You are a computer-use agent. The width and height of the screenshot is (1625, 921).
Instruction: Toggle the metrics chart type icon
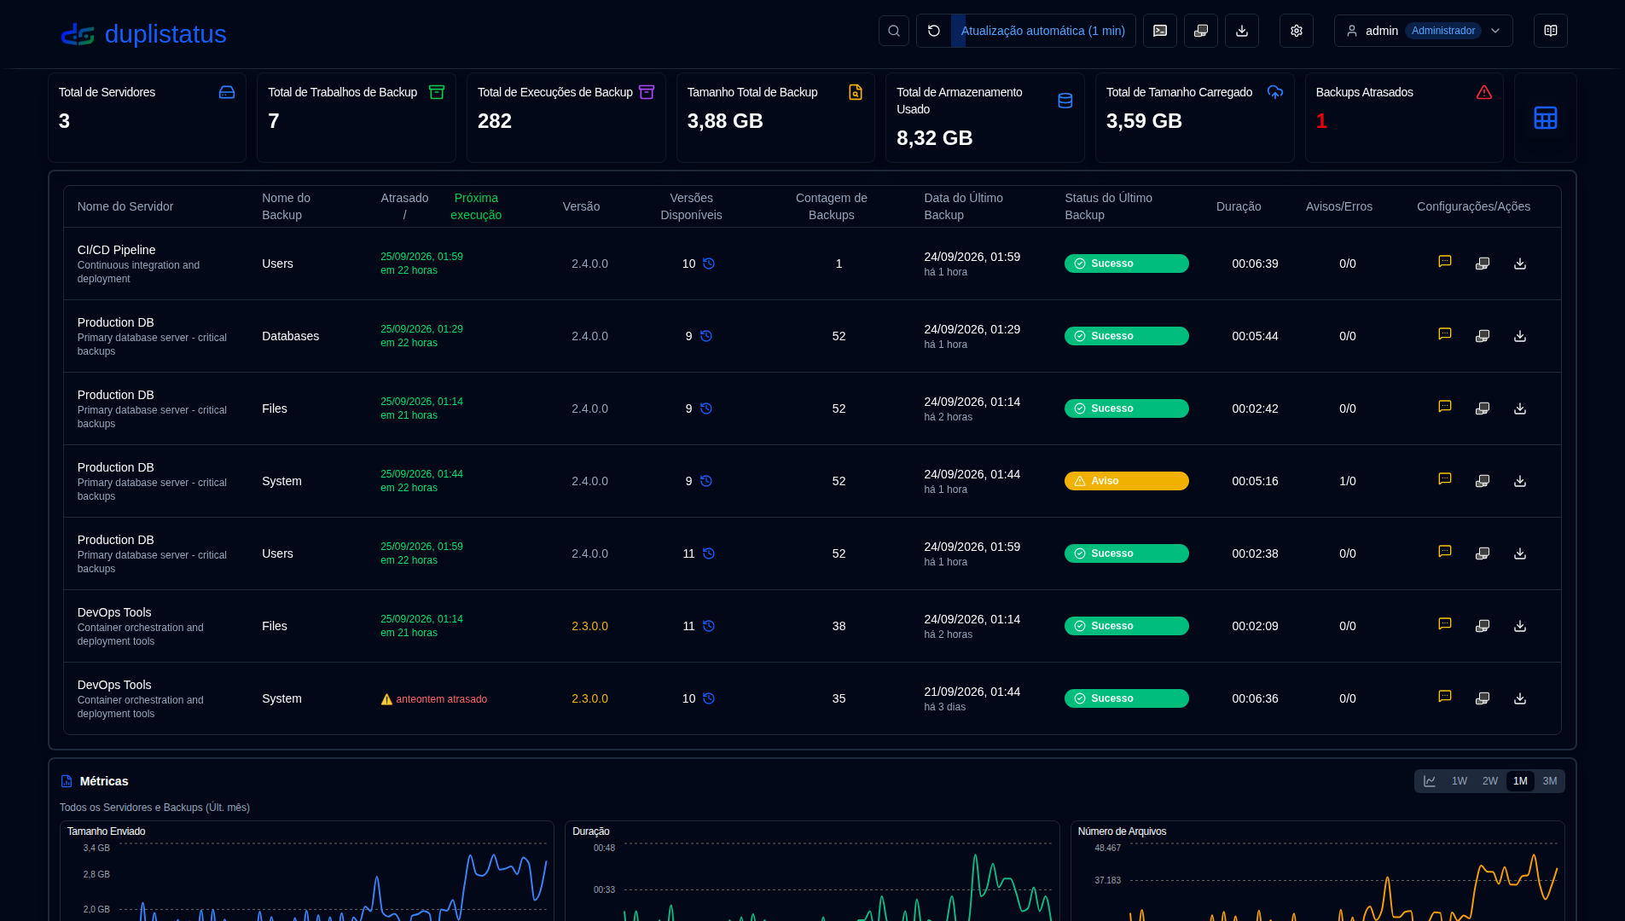pos(1430,781)
